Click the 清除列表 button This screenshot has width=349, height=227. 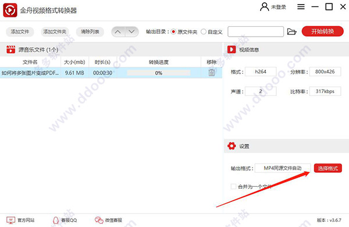[x=90, y=31]
